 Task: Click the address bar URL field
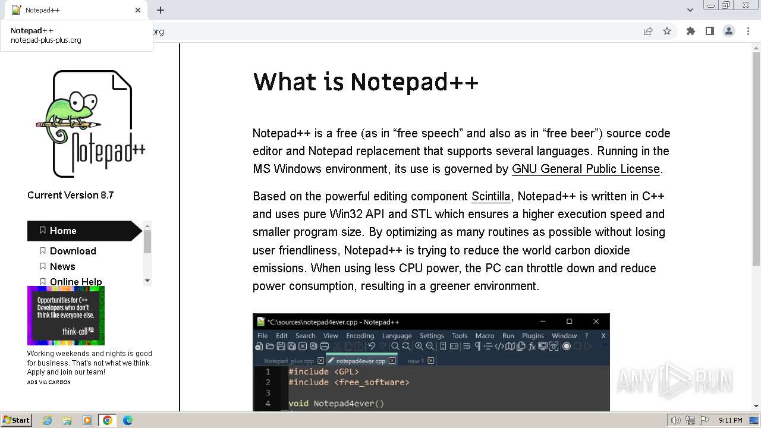(392, 32)
